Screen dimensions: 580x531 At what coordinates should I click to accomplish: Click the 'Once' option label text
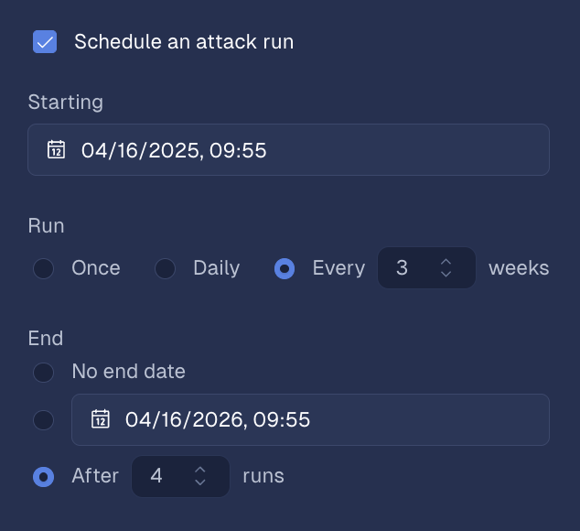coord(96,268)
